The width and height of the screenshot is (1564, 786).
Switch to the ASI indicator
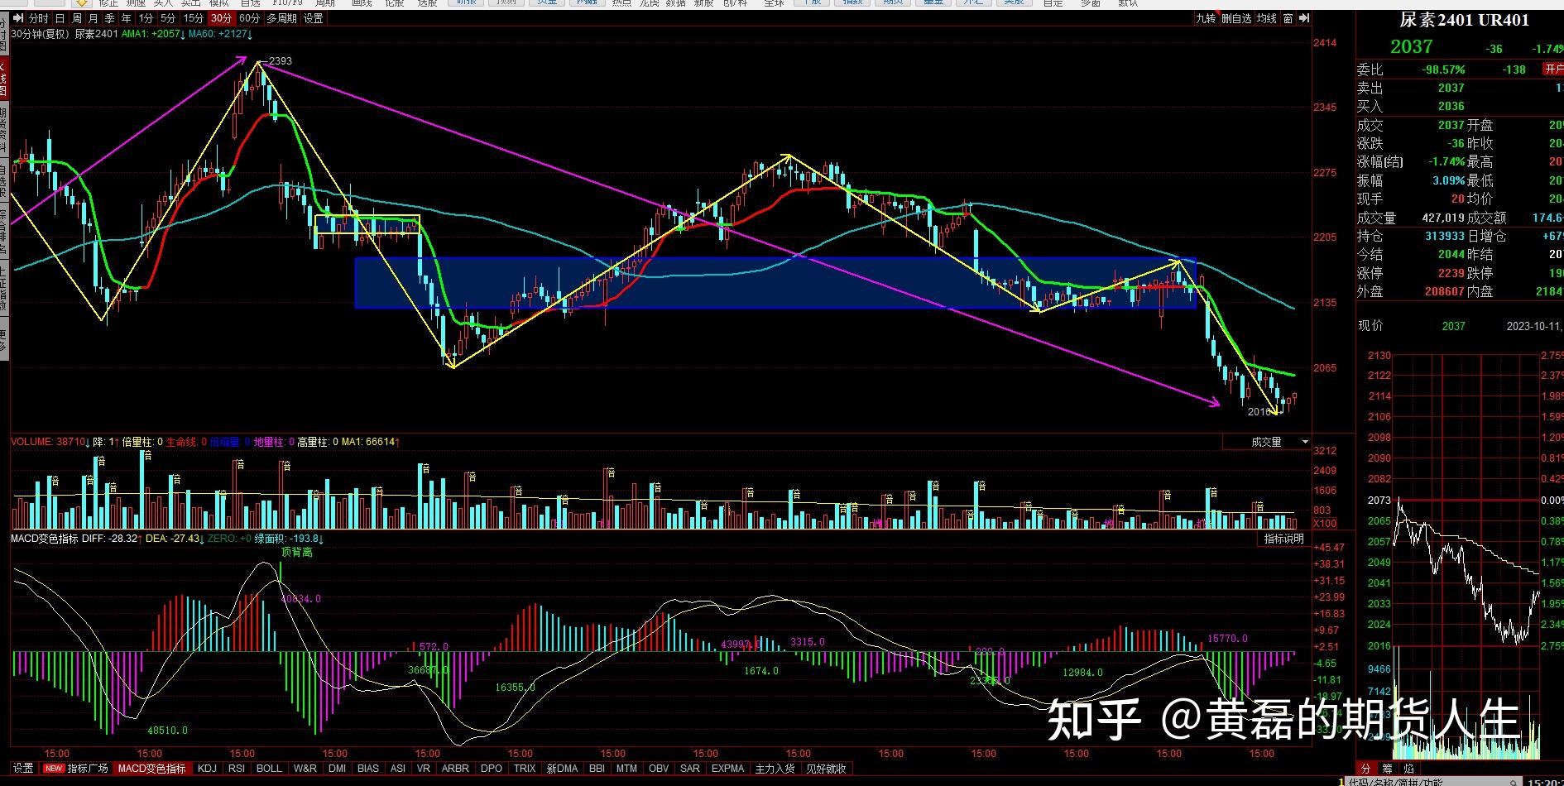pos(398,769)
